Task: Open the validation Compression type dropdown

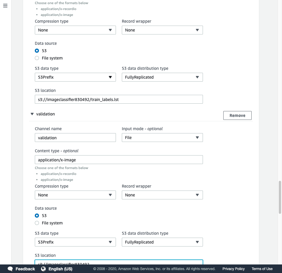Action: point(111,195)
